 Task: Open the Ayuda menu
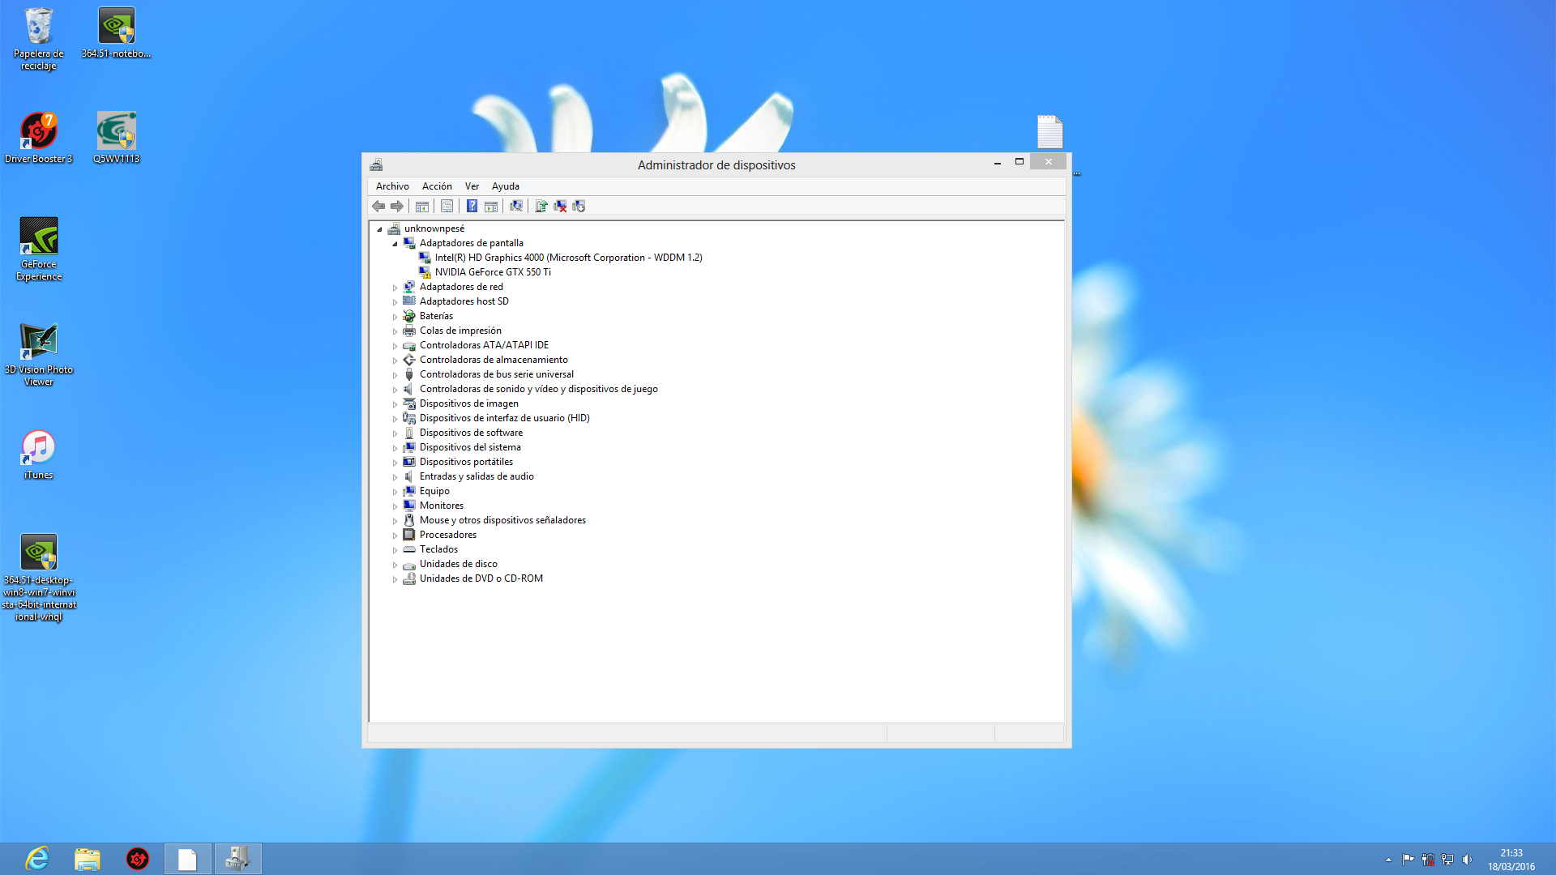(x=506, y=186)
